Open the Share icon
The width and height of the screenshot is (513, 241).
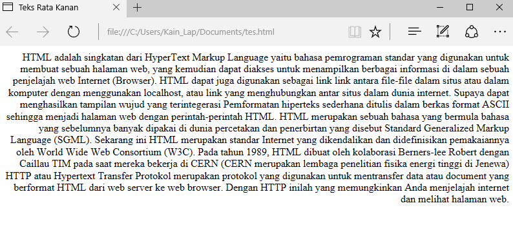tap(472, 32)
